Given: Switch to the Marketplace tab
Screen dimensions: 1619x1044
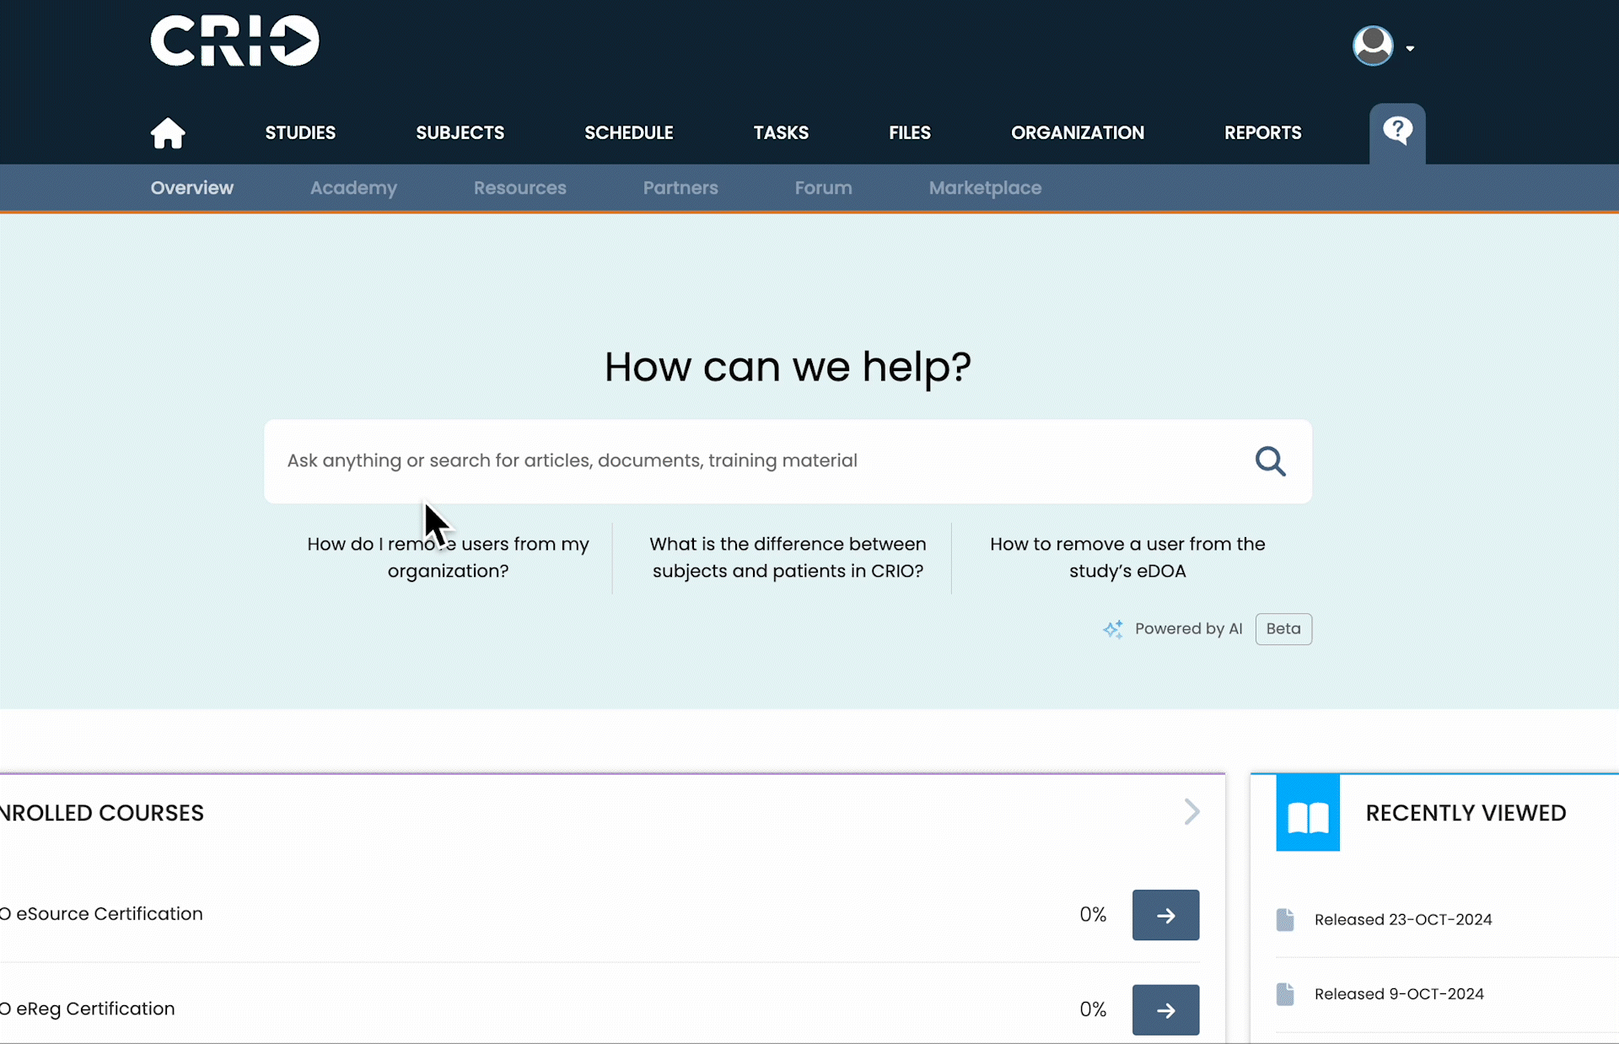Looking at the screenshot, I should tap(985, 188).
